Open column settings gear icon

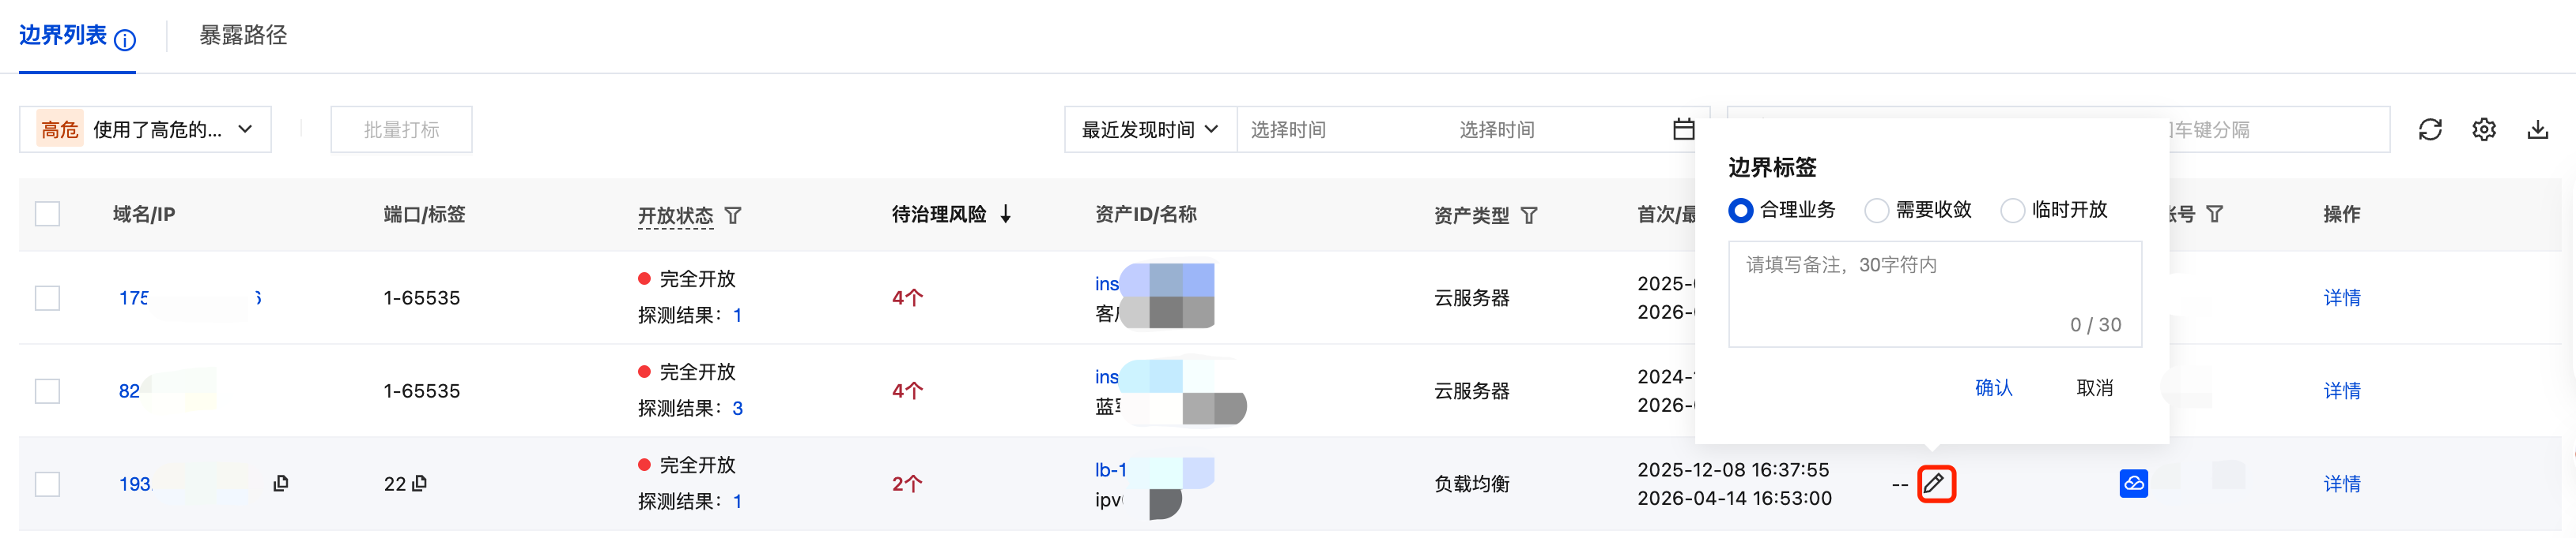(2484, 129)
